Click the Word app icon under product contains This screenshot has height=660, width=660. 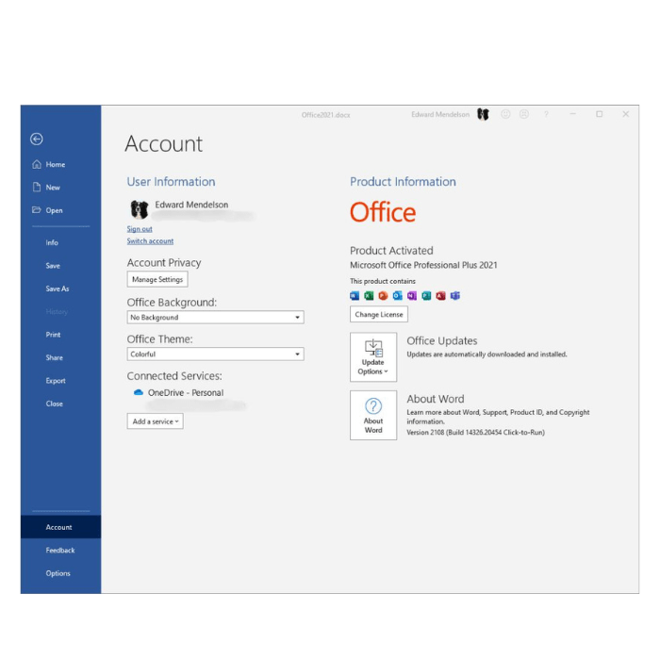point(355,296)
